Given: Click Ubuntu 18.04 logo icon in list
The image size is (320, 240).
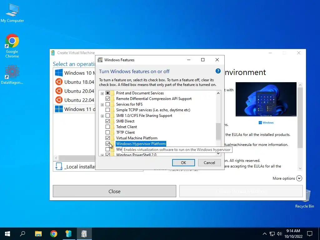Looking at the screenshot, I should (x=59, y=82).
